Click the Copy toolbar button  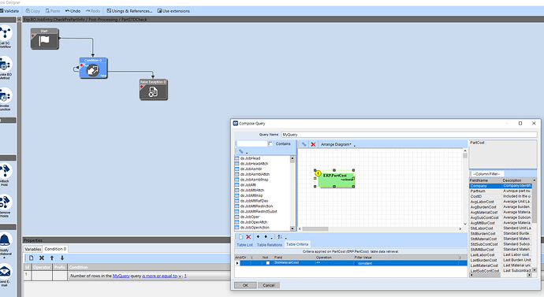[x=32, y=11]
